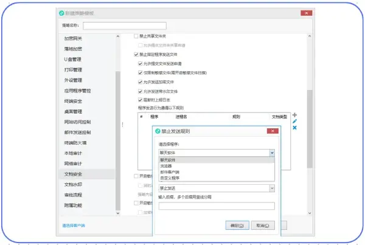The height and width of the screenshot is (245, 365).
Task: Focus the file suffix input field
Action: (217, 206)
